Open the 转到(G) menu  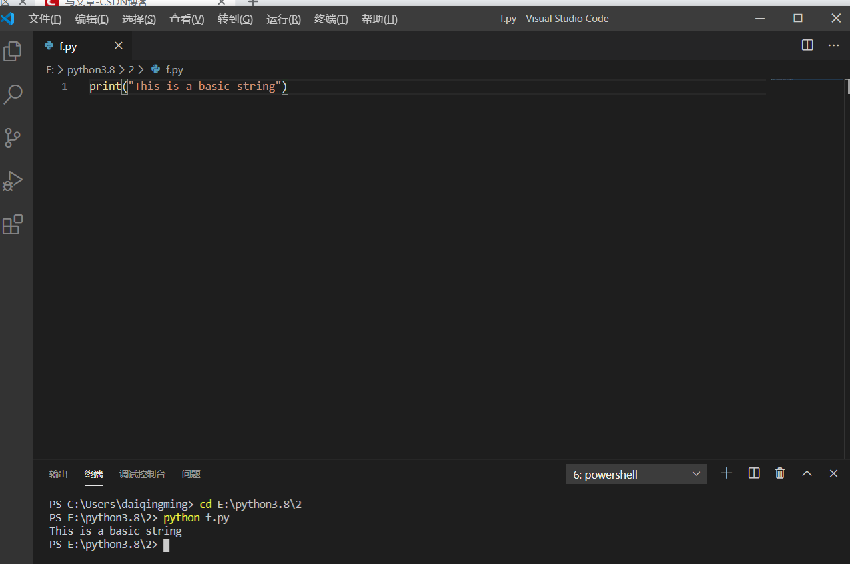[x=235, y=19]
